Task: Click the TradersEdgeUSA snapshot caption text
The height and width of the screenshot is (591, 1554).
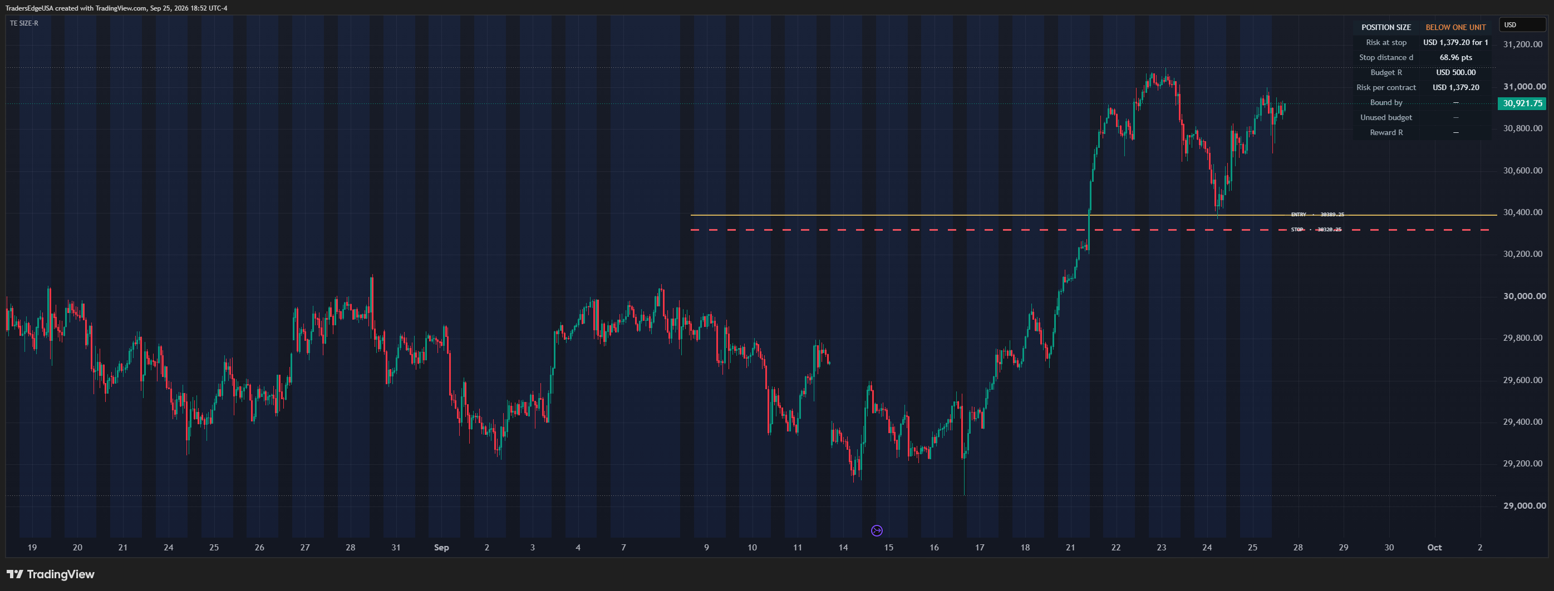Action: click(x=116, y=8)
